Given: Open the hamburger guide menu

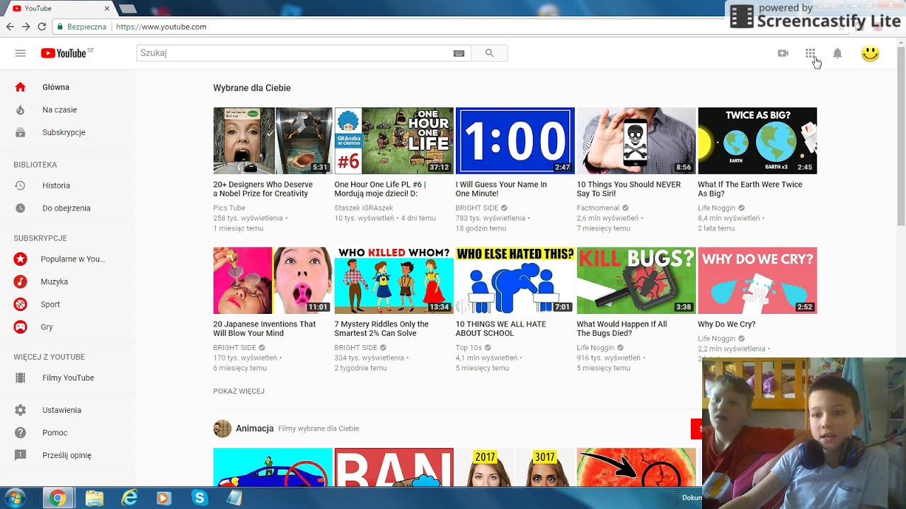Looking at the screenshot, I should point(21,53).
